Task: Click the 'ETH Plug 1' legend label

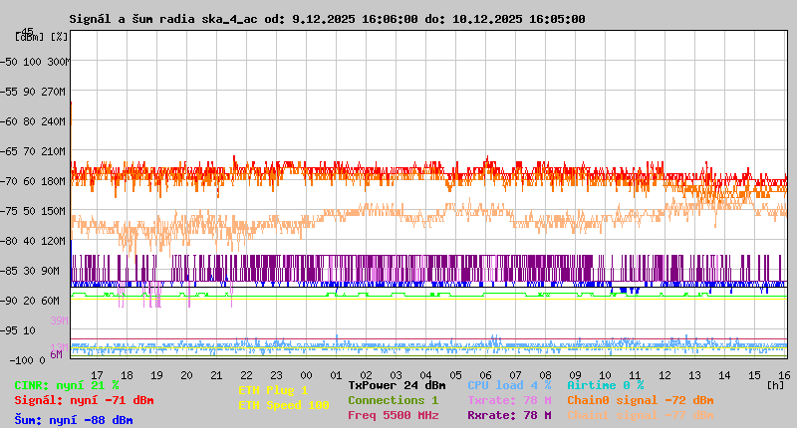Action: tap(273, 390)
